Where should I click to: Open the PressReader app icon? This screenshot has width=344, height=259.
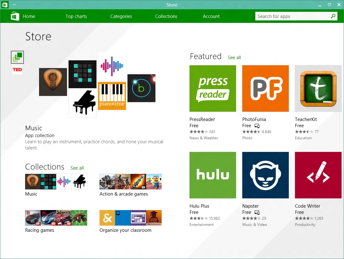[213, 88]
